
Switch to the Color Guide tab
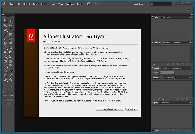click(x=166, y=17)
